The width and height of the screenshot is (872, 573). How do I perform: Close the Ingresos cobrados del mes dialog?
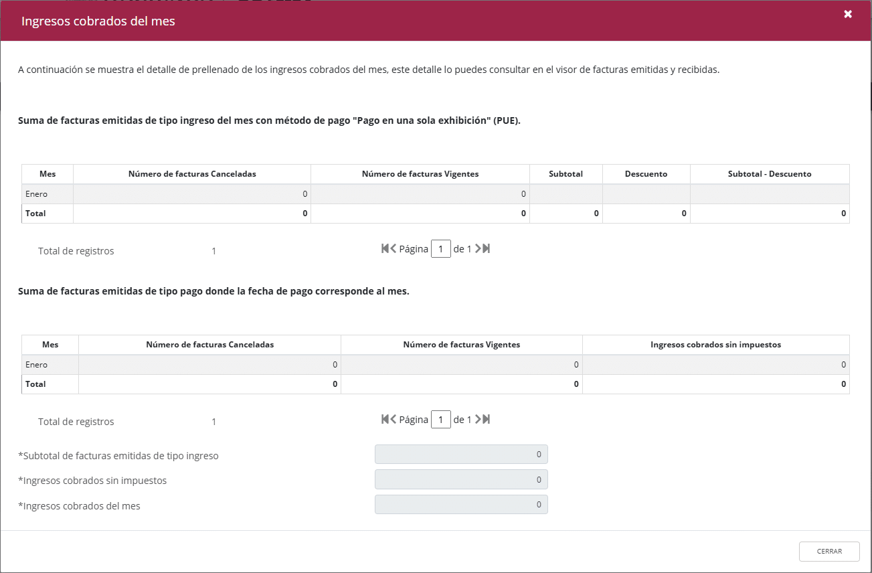coord(848,14)
